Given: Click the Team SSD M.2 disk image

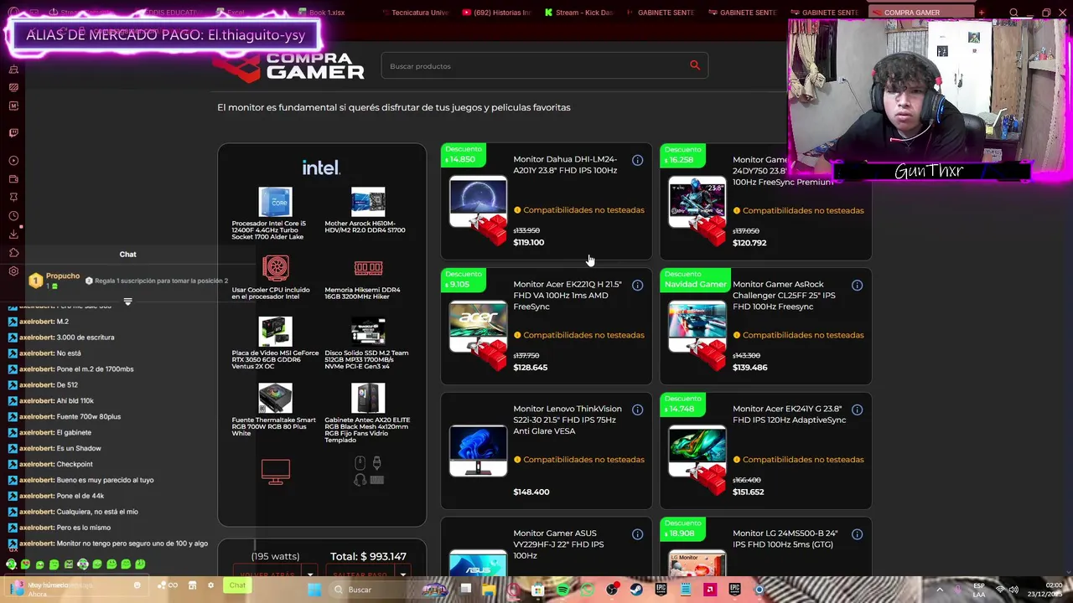Looking at the screenshot, I should pyautogui.click(x=368, y=332).
